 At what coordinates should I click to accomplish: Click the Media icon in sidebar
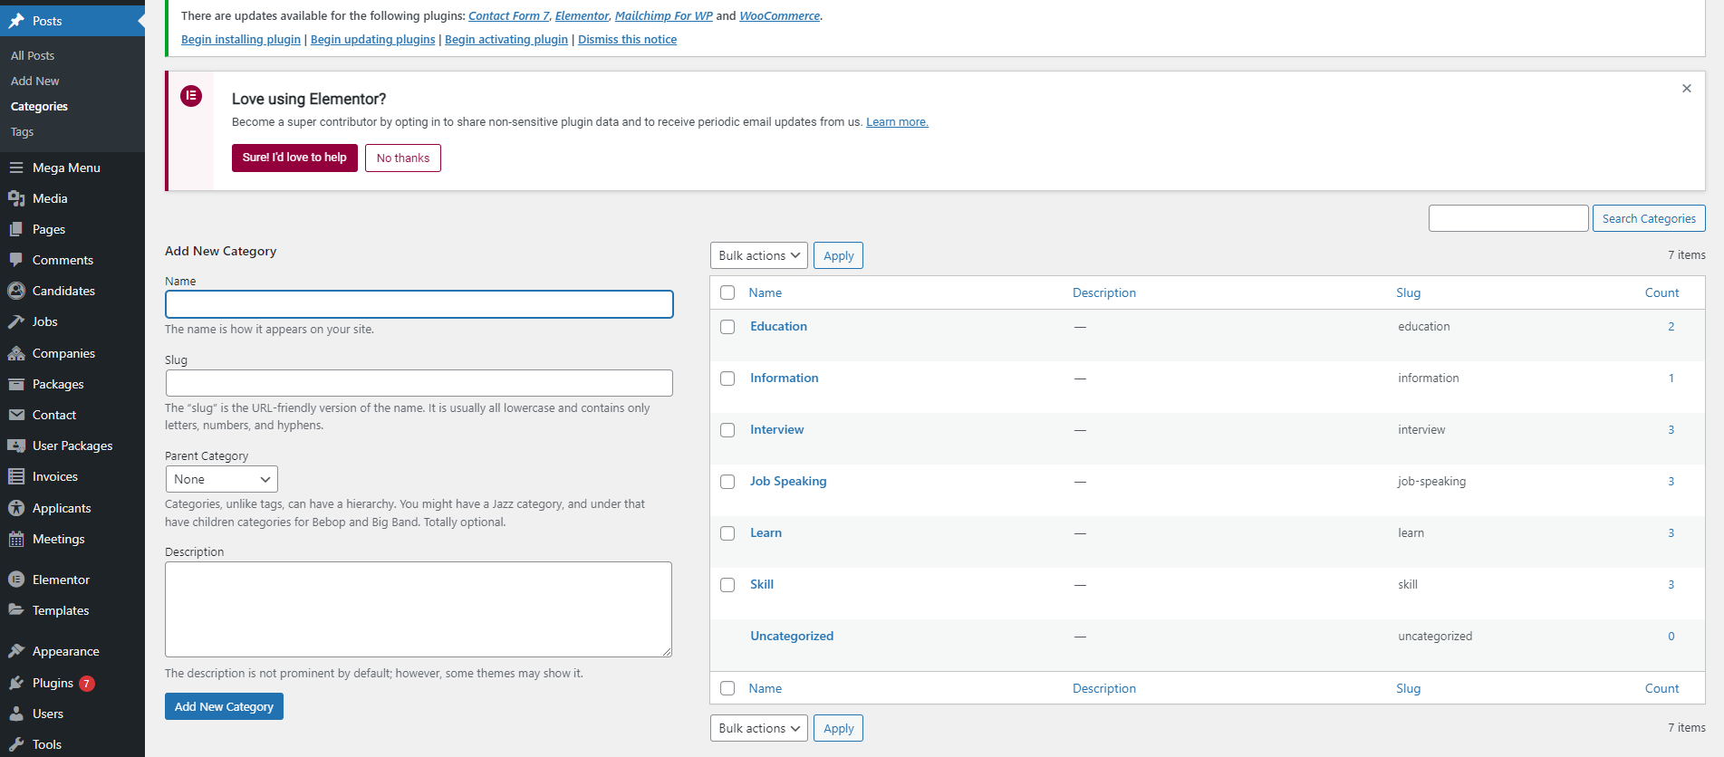coord(16,198)
